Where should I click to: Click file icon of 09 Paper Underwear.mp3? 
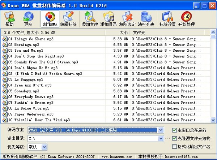pyautogui.click(x=5, y=114)
